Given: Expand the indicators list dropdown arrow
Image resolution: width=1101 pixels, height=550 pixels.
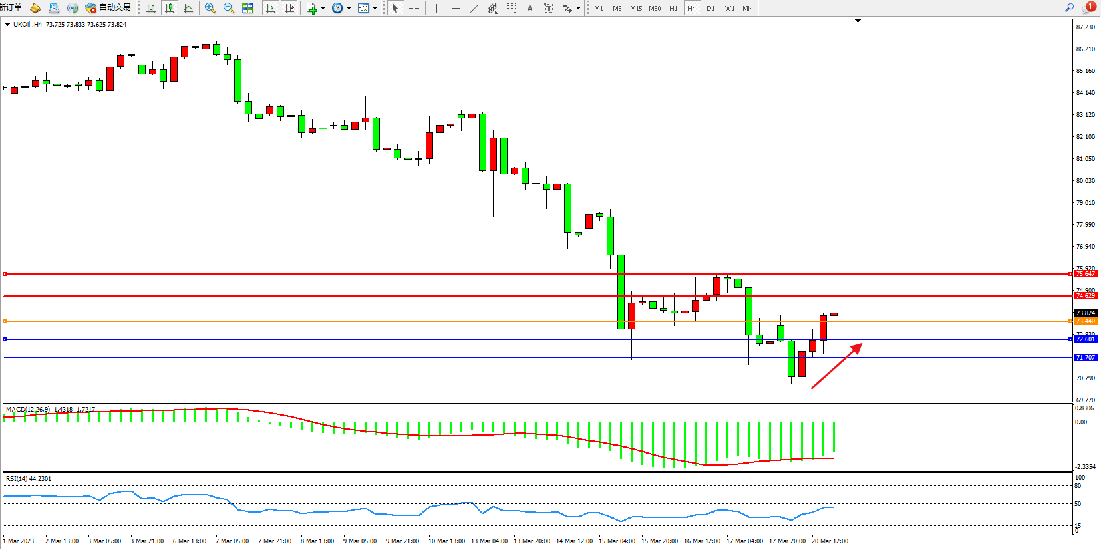Looking at the screenshot, I should click(x=323, y=9).
